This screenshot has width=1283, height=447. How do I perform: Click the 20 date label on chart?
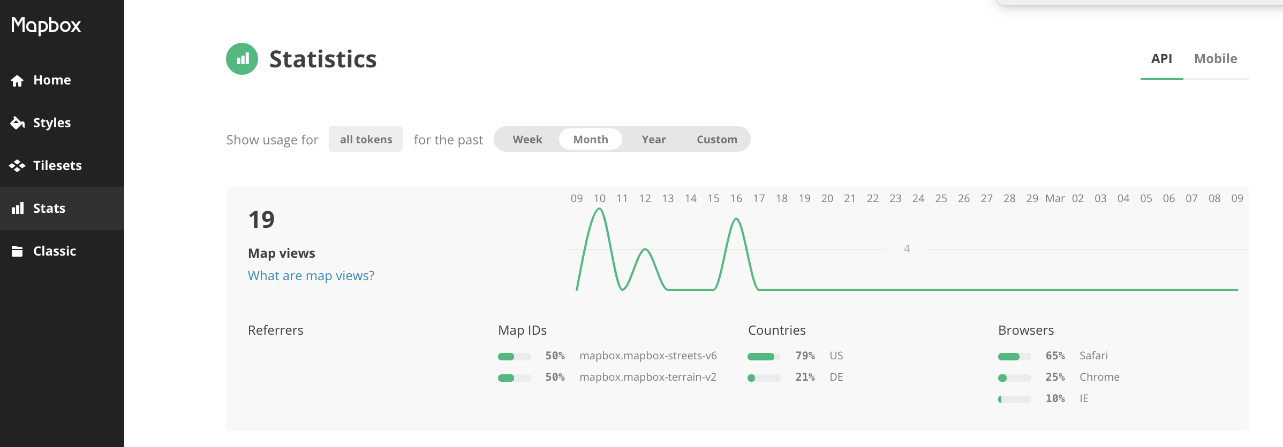(x=827, y=198)
